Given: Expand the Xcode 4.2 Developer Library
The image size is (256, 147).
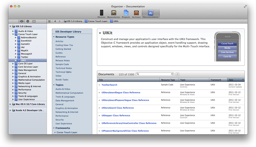Looking at the screenshot, I should click(x=10, y=110).
